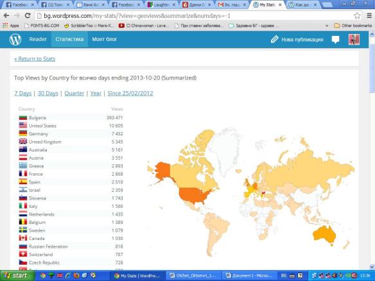
Task: Click the Greece flag icon
Action: 23,166
